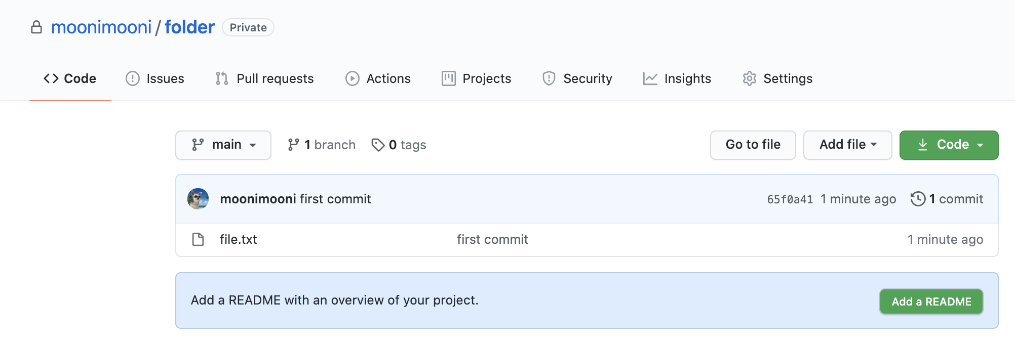The width and height of the screenshot is (1015, 348).
Task: Click the file icon next to file.txt
Action: tap(198, 239)
